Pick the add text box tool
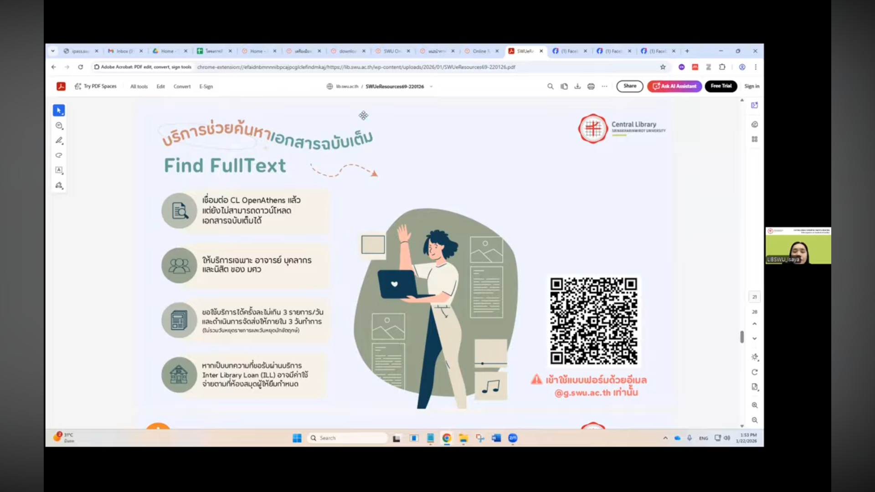Viewport: 875px width, 492px height. coord(59,170)
